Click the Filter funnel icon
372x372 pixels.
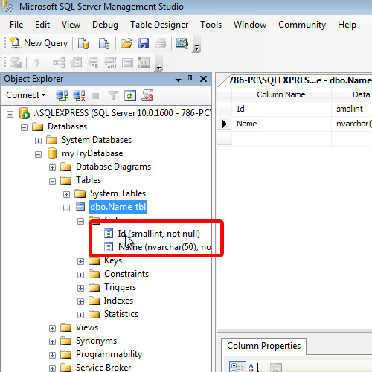[113, 95]
